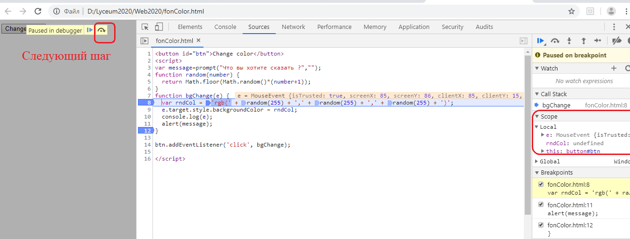Show the file navigator pane icon
This screenshot has width=630, height=239.
coord(145,41)
